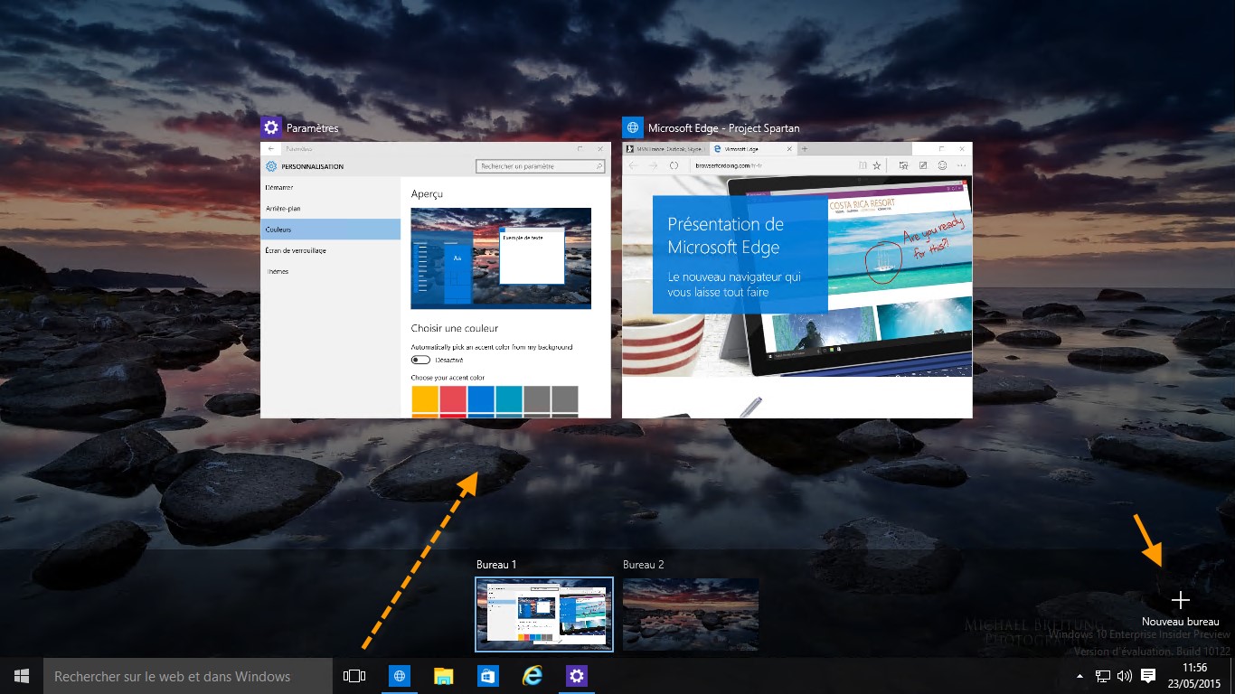Click the Nouveau bureau plus button
This screenshot has width=1235, height=694.
pos(1180,601)
